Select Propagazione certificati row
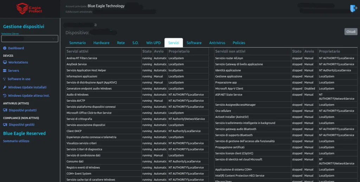The height and width of the screenshot is (182, 360). tap(286, 147)
